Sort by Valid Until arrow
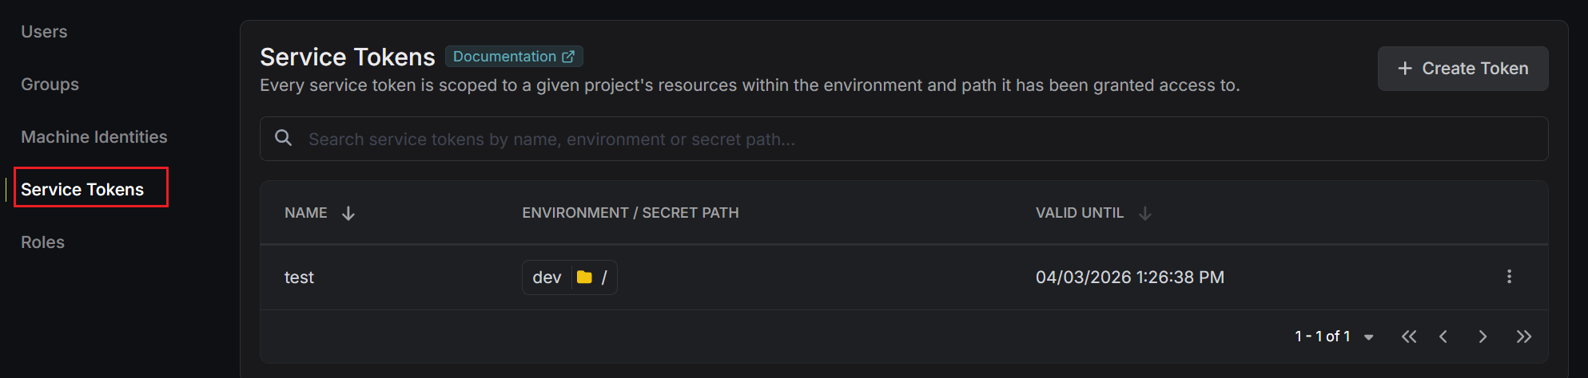The image size is (1588, 378). [x=1144, y=213]
